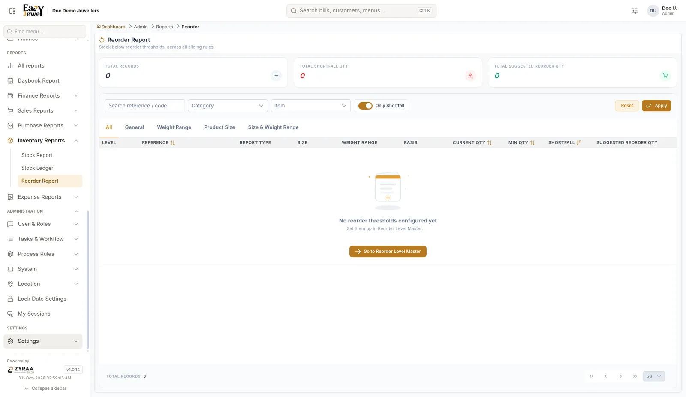Open the page size 50 dropdown
686x397 pixels.
click(654, 376)
